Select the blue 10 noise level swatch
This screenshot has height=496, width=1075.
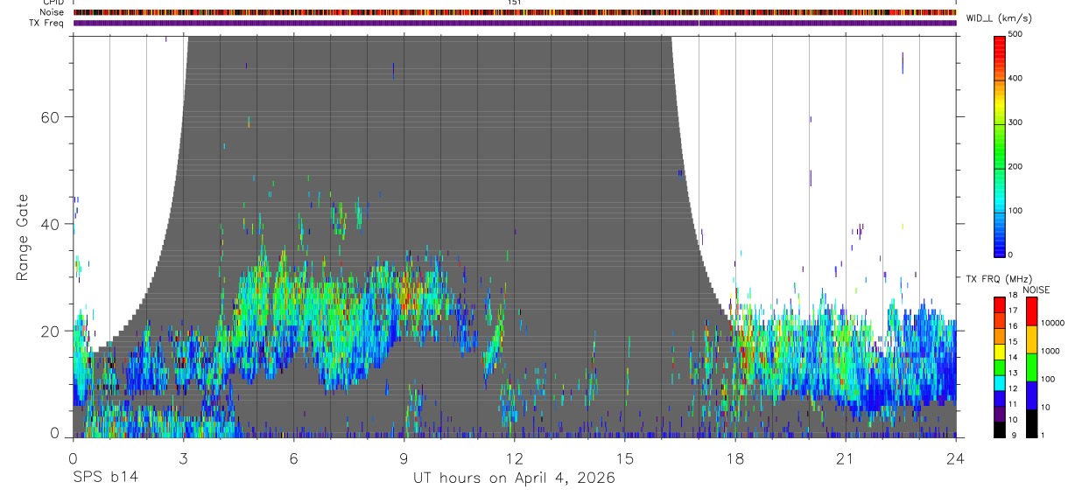(x=1031, y=395)
